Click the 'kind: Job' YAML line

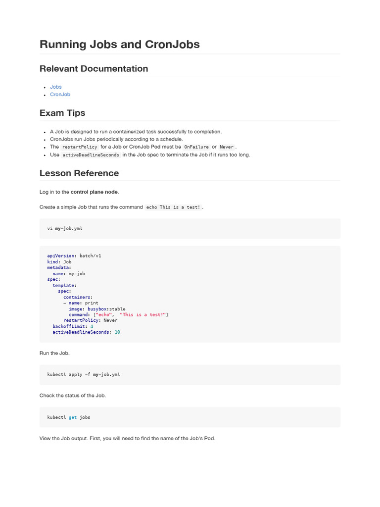click(59, 262)
